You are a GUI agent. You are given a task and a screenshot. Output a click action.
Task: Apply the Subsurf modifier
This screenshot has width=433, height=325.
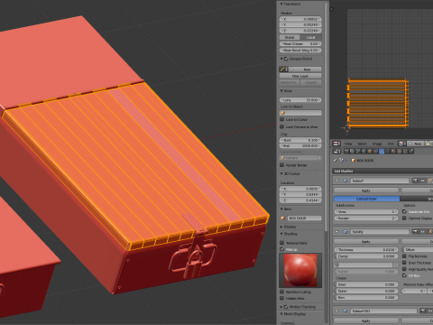pyautogui.click(x=366, y=190)
